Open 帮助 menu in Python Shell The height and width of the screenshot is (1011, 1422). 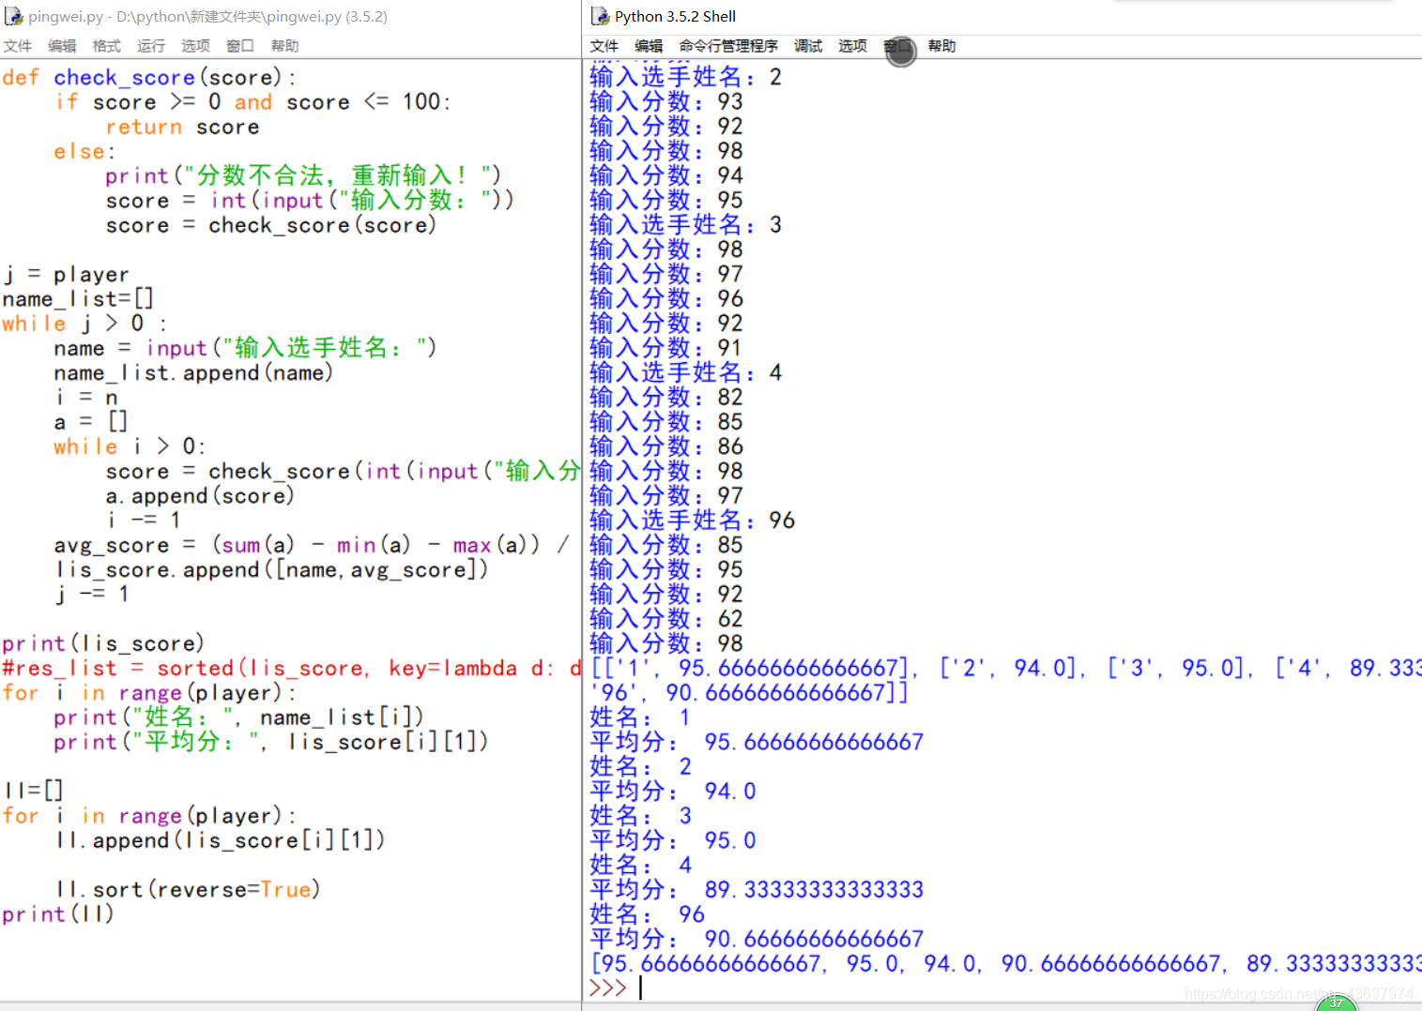(x=941, y=46)
